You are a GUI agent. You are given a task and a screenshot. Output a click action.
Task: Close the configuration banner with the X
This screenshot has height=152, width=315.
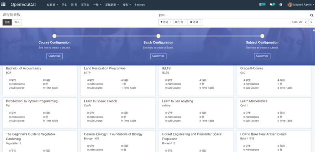click(314, 30)
